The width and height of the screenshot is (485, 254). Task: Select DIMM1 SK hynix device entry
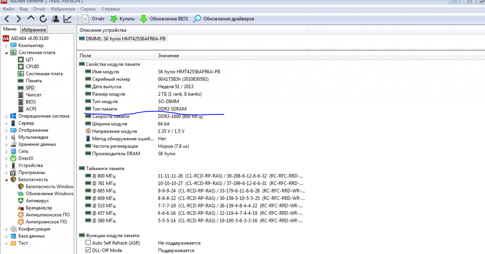click(x=122, y=39)
